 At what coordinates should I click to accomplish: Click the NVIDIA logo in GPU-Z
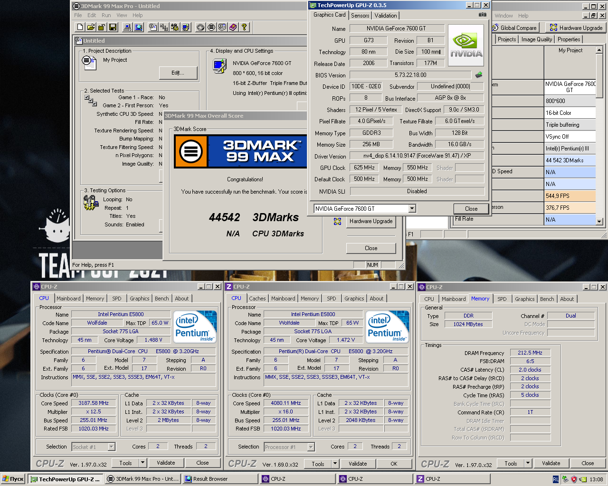pyautogui.click(x=466, y=45)
